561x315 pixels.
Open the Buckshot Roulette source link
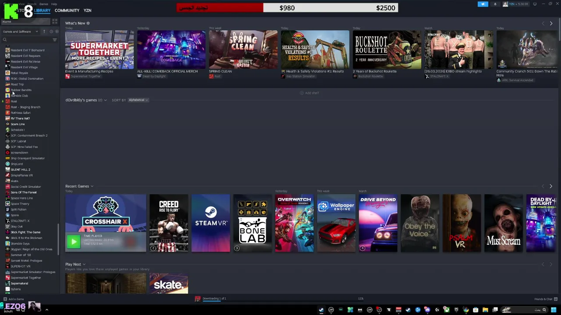tap(370, 77)
